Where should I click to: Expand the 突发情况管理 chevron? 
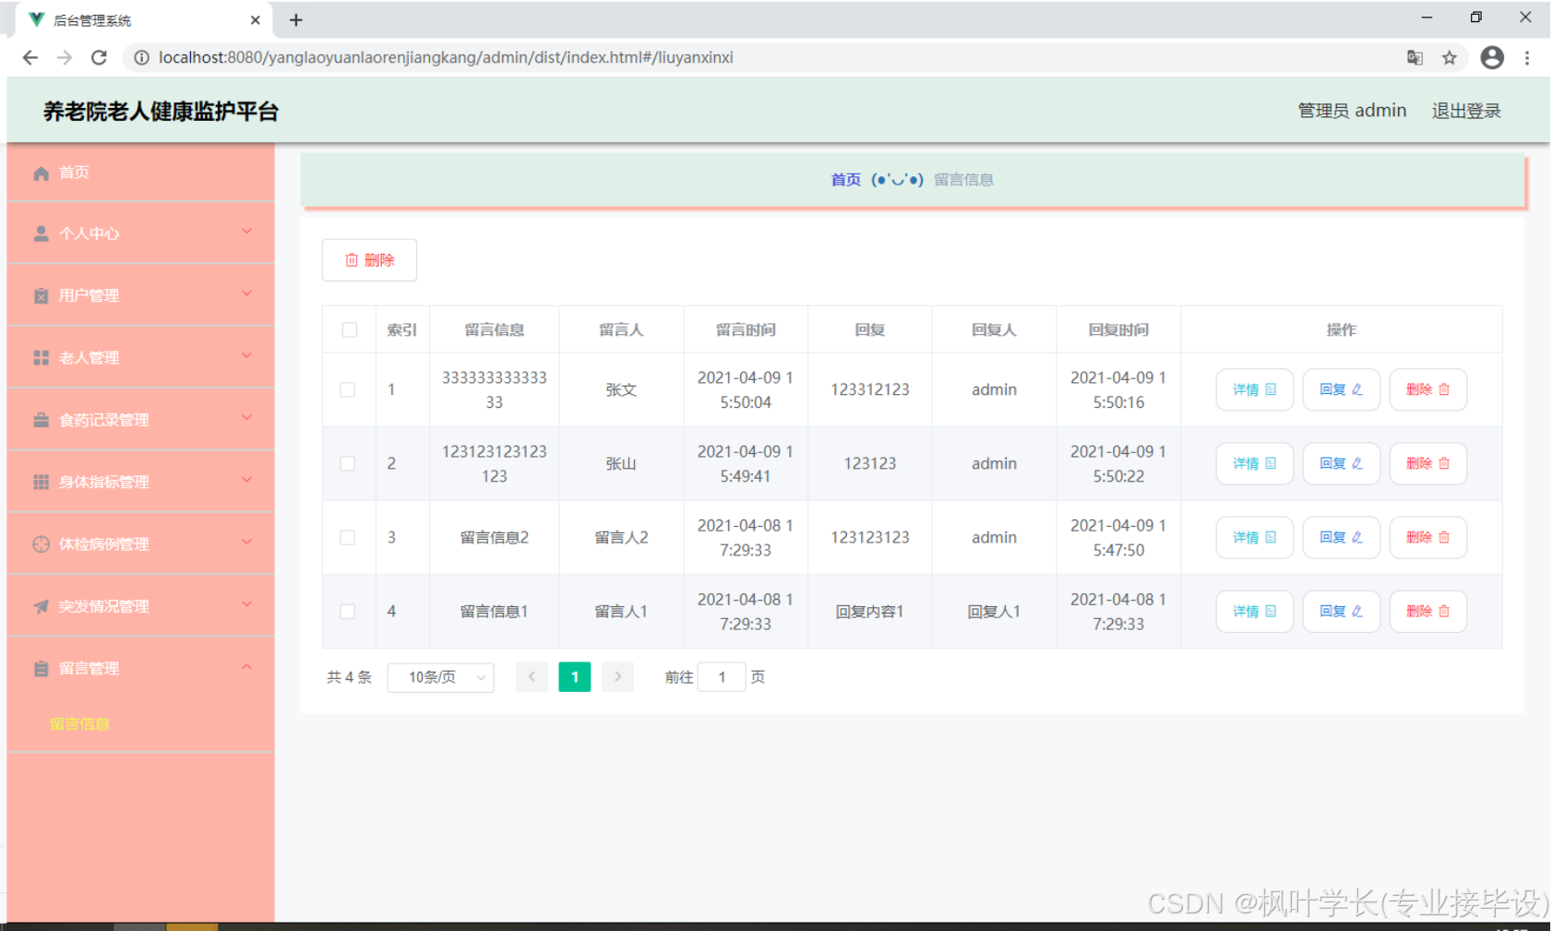pos(246,604)
